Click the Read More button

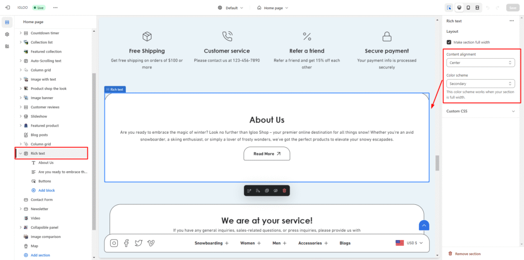click(x=267, y=154)
